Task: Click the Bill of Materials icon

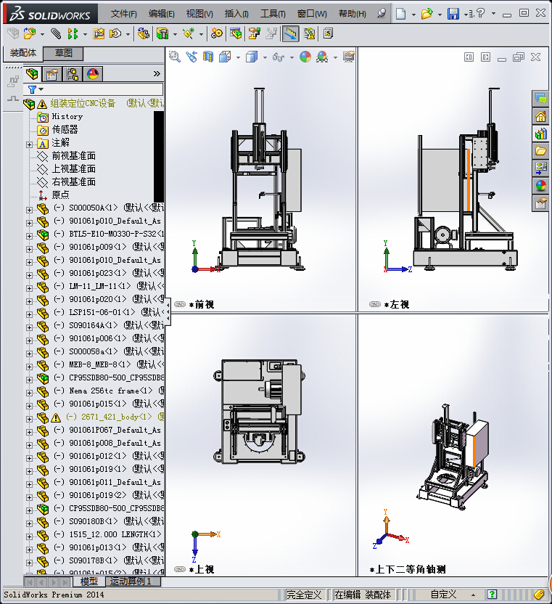Action: point(236,33)
